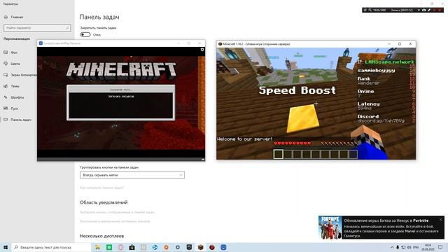Click the gold Speed Boost block in Minecraft
This screenshot has height=252, width=448.
(x=302, y=118)
